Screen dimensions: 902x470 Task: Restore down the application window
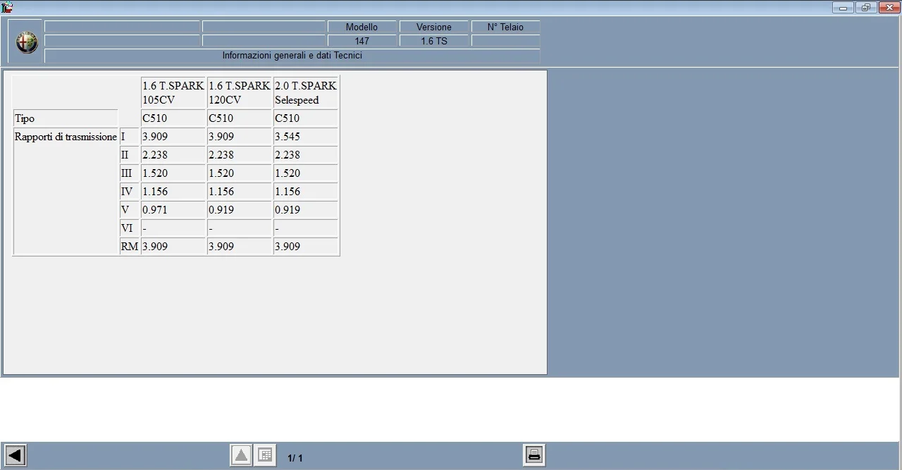click(x=866, y=8)
